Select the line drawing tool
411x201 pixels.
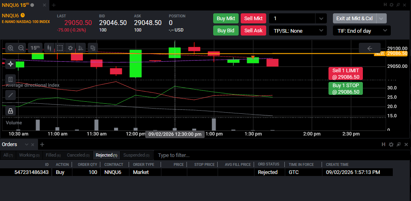[x=11, y=95]
